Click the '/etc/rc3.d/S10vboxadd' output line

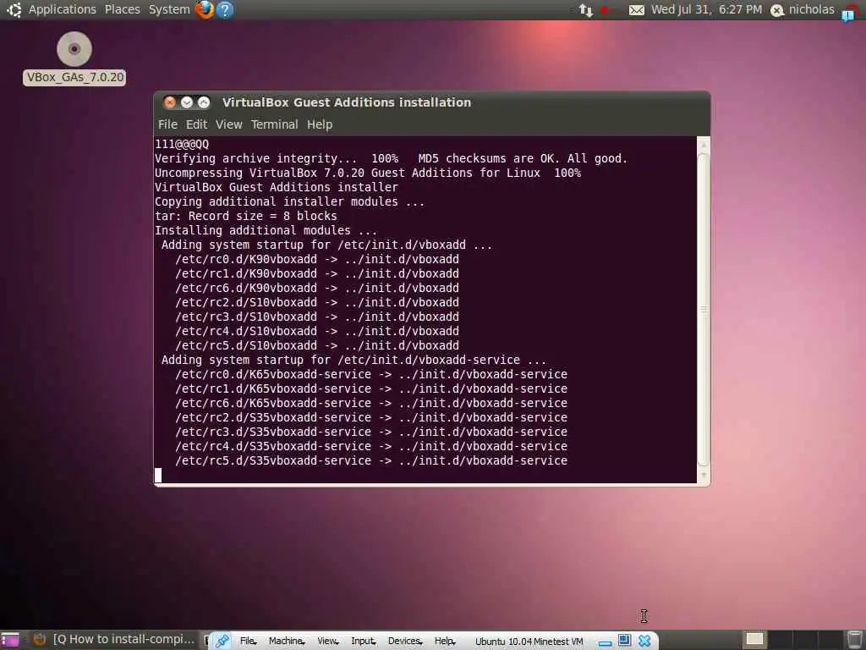pyautogui.click(x=317, y=317)
